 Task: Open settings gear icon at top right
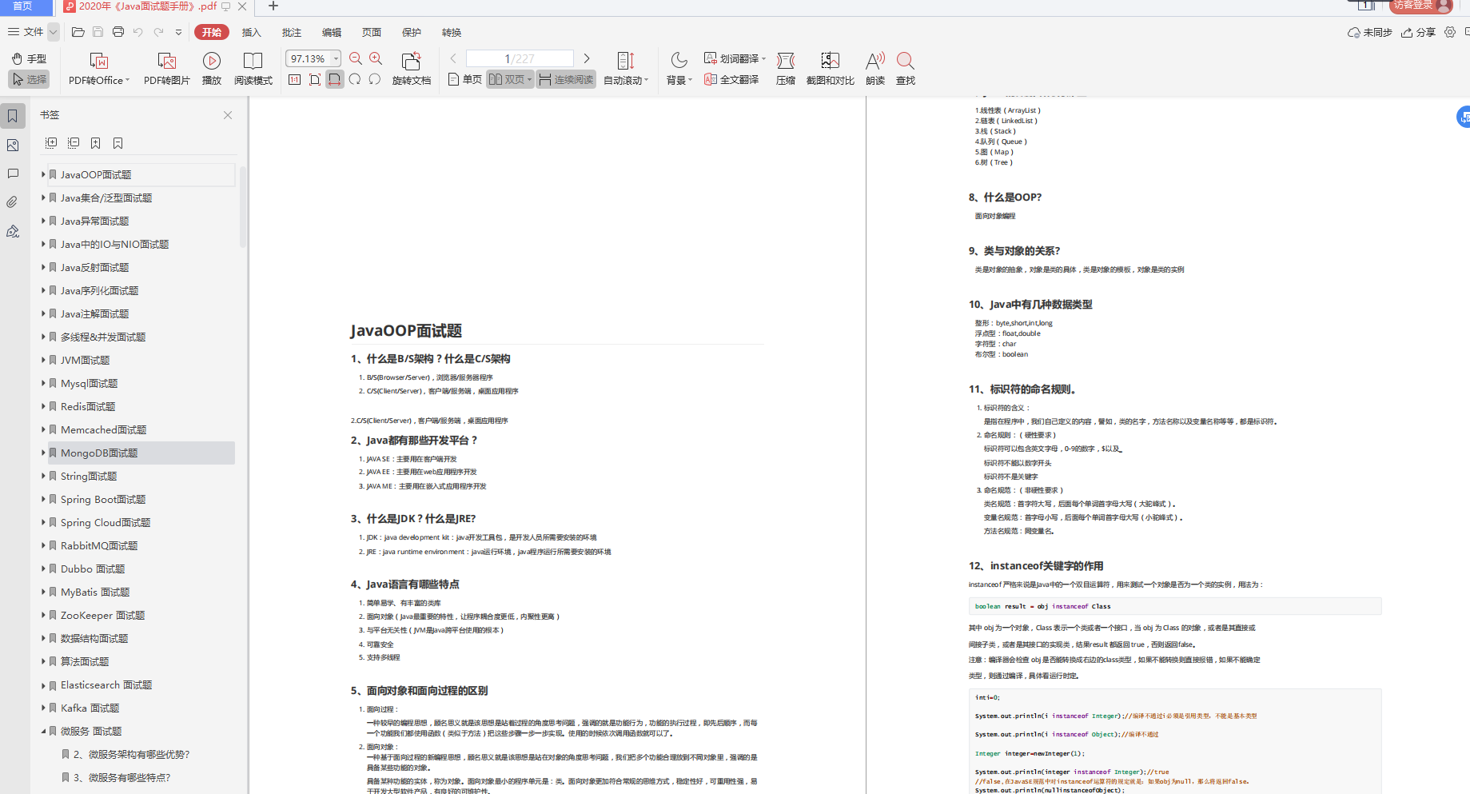[1450, 32]
